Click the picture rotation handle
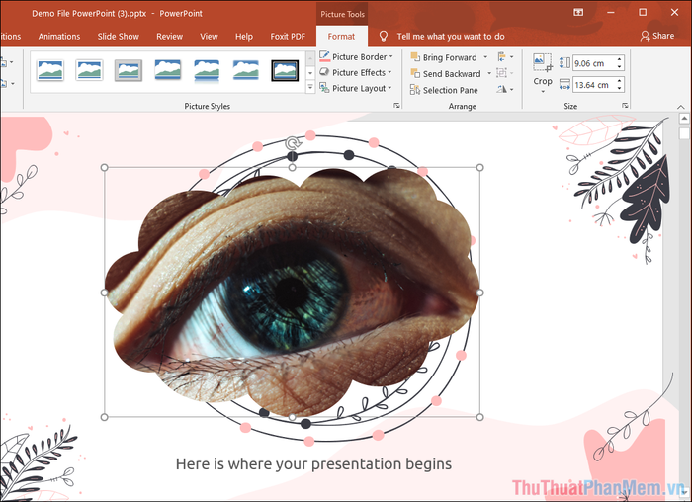Image resolution: width=692 pixels, height=502 pixels. 293,143
